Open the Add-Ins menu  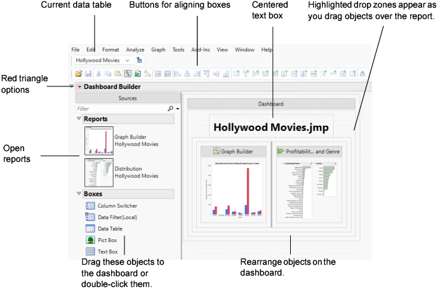(x=201, y=50)
